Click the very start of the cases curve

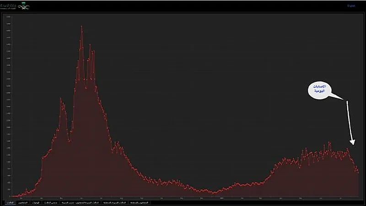12,196
